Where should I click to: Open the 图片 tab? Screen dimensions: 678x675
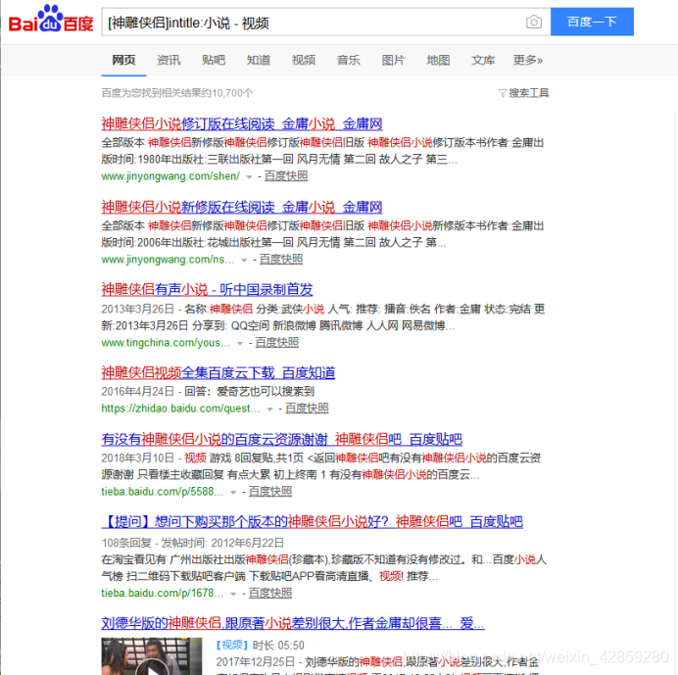(394, 60)
